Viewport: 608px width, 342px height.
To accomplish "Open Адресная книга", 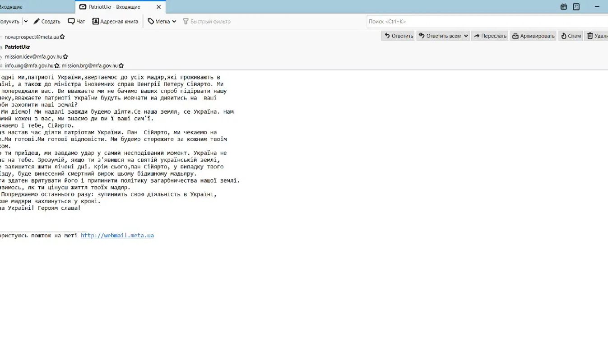I will point(115,21).
